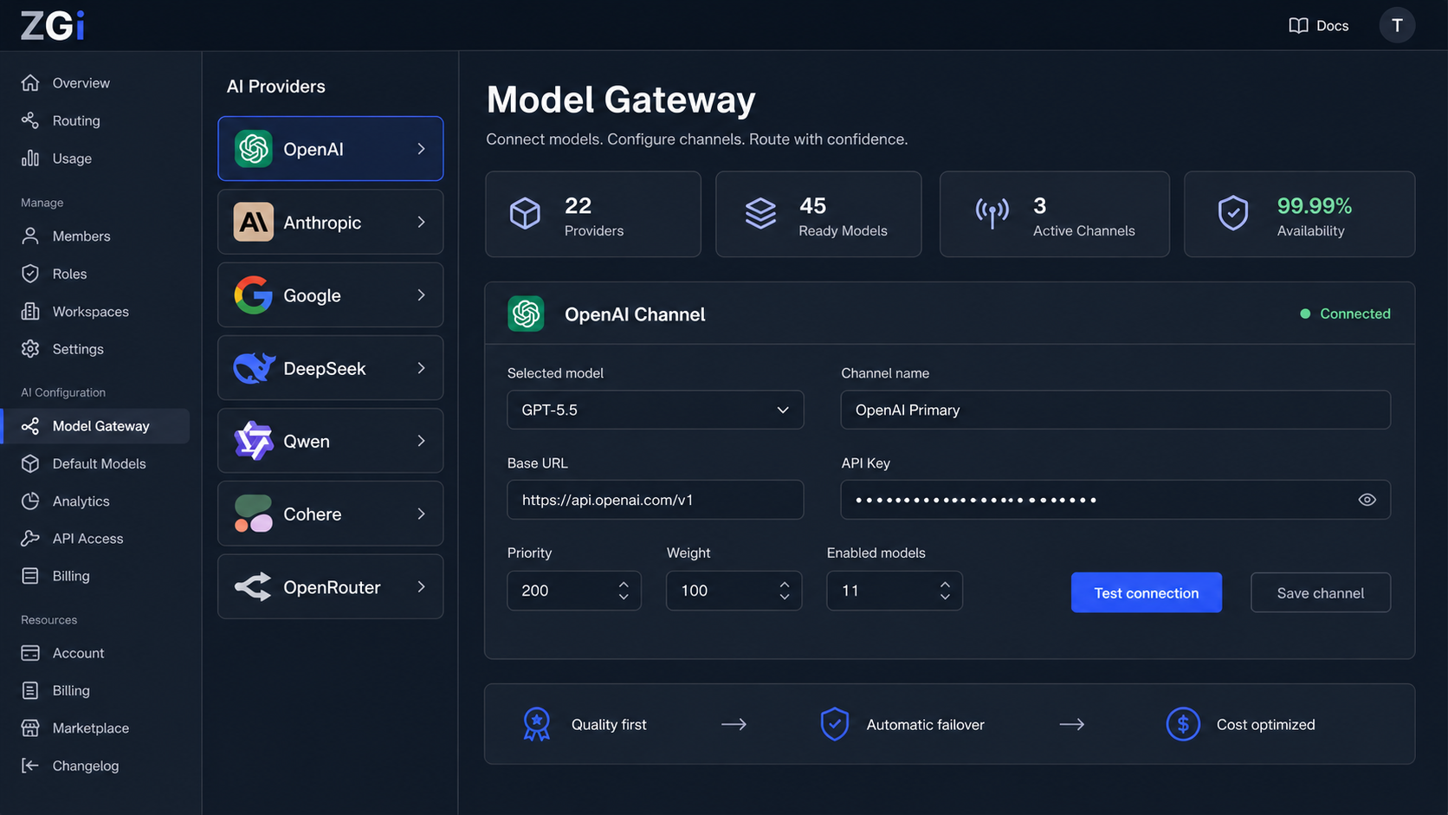Click the Members person icon
The width and height of the screenshot is (1448, 815).
tap(30, 236)
